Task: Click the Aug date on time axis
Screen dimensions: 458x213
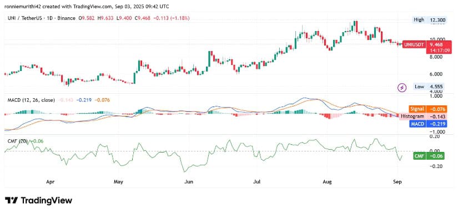Action: pos(327,182)
